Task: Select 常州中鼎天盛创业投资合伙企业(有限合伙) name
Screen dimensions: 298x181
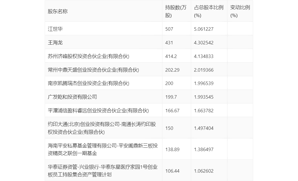Action: 94,70
